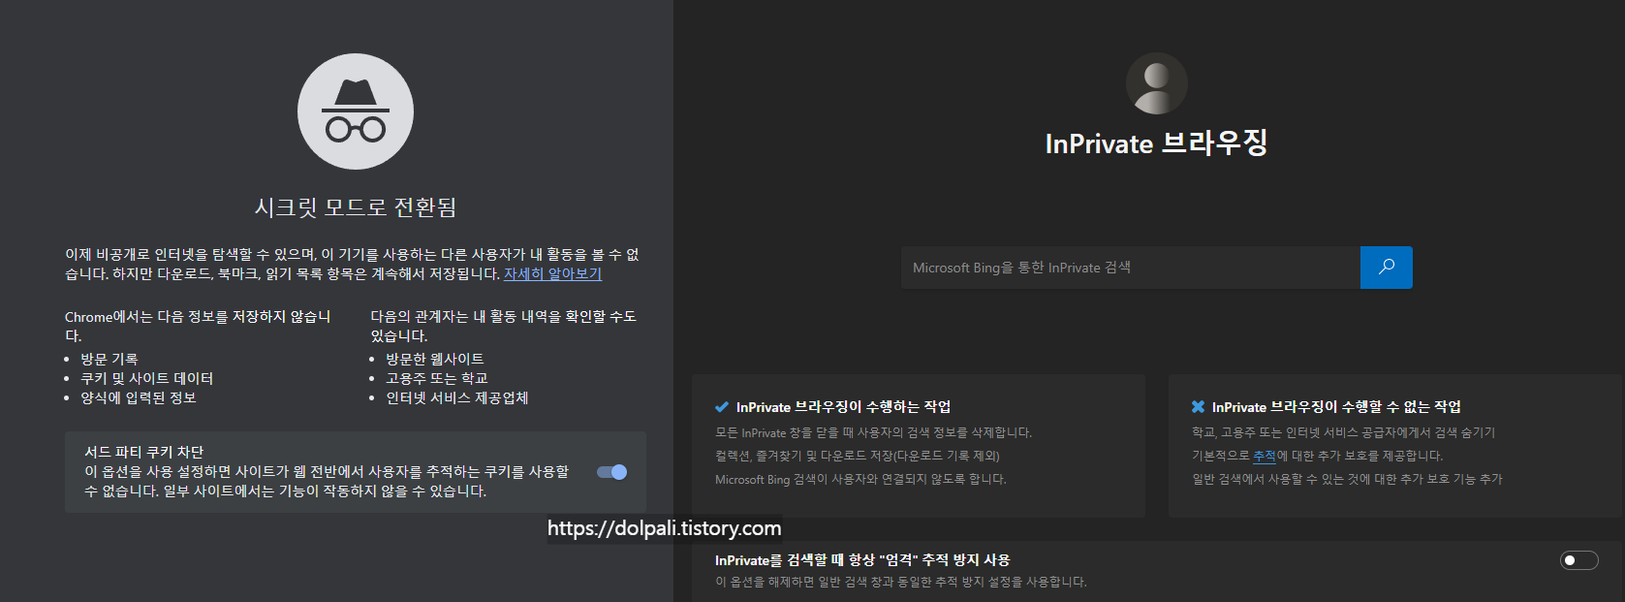Screen dimensions: 1625x602
Task: Select the 방문 기록 list item
Action: click(109, 360)
